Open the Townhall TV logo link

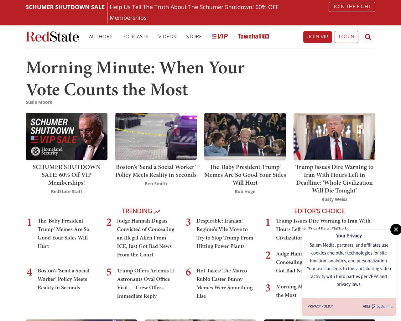pos(253,36)
